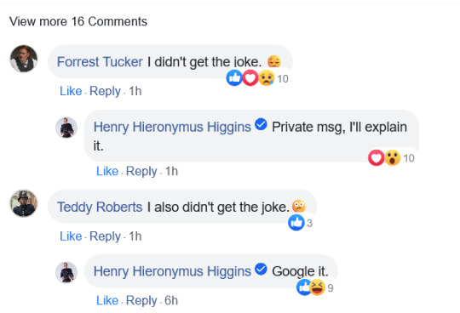Viewport: 460px width, 313px height.
Task: Reply to Teddy Roberts' comment
Action: click(105, 236)
